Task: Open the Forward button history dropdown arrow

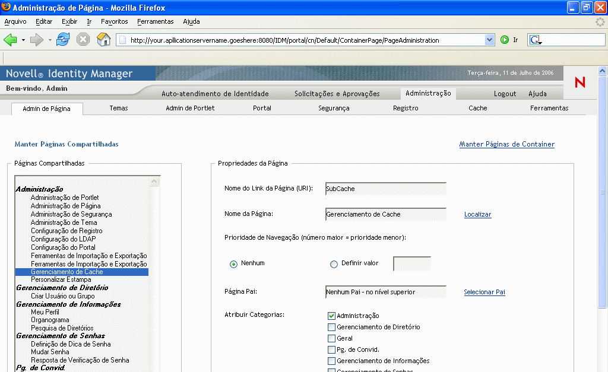Action: [x=50, y=40]
